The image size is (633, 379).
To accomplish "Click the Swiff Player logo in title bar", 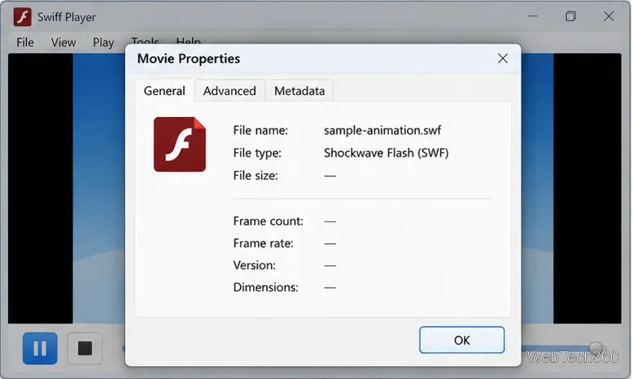I will click(x=22, y=17).
